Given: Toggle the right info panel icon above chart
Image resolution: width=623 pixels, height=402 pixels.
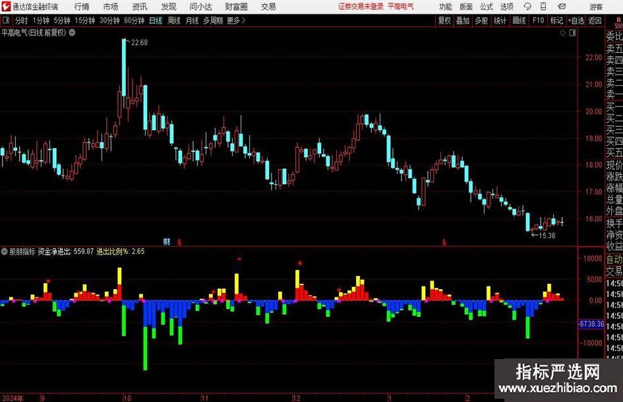Looking at the screenshot, I should click(x=572, y=33).
